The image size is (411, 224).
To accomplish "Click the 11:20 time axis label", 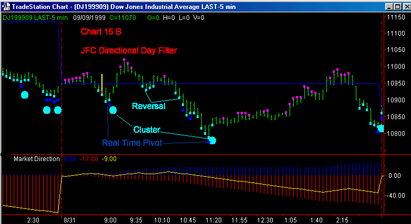I will pyautogui.click(x=213, y=220).
